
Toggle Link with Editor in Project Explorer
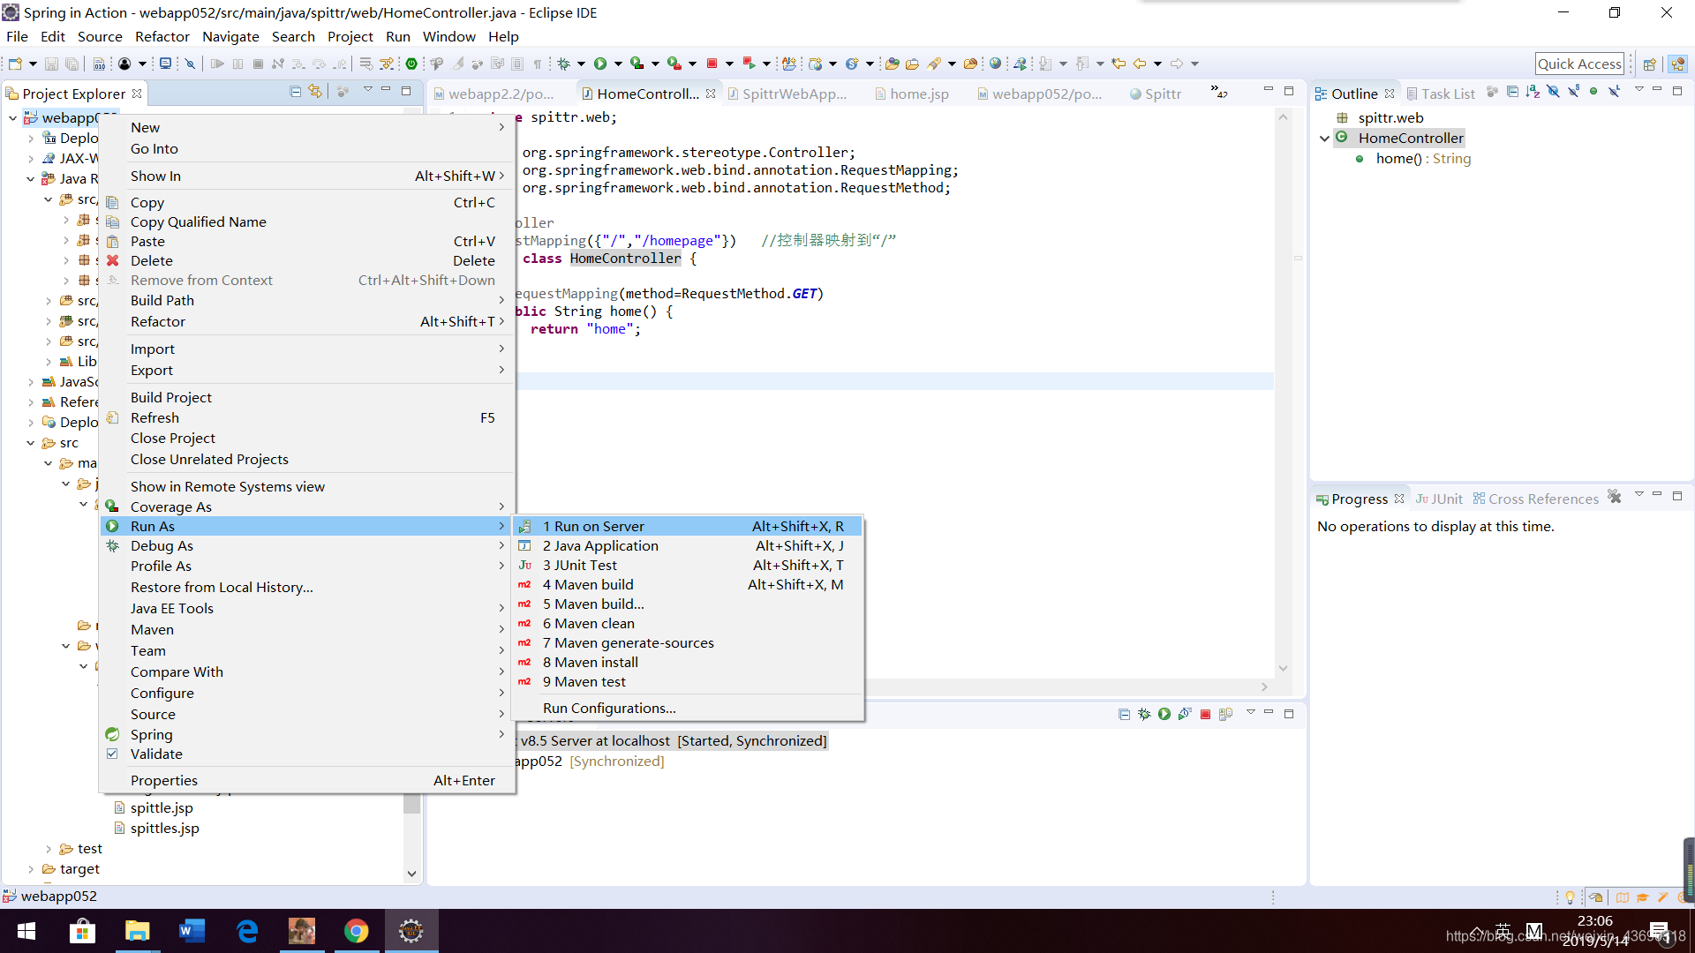[315, 92]
